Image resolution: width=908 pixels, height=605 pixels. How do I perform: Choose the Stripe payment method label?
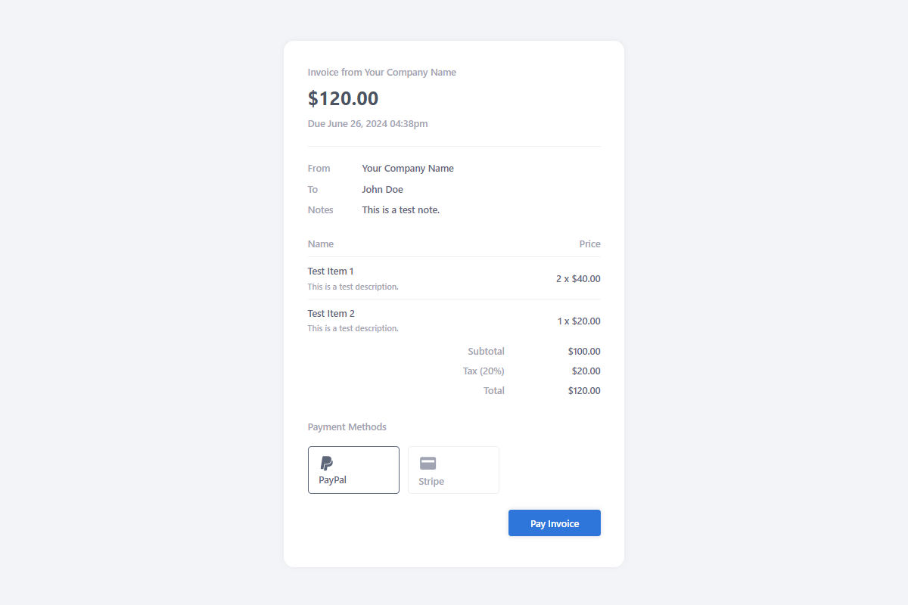click(x=431, y=482)
